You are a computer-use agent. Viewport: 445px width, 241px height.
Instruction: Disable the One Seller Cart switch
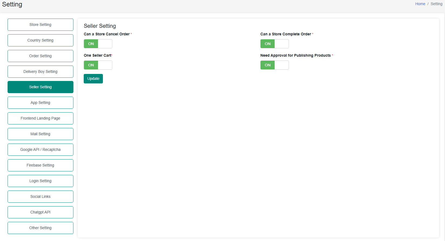98,65
